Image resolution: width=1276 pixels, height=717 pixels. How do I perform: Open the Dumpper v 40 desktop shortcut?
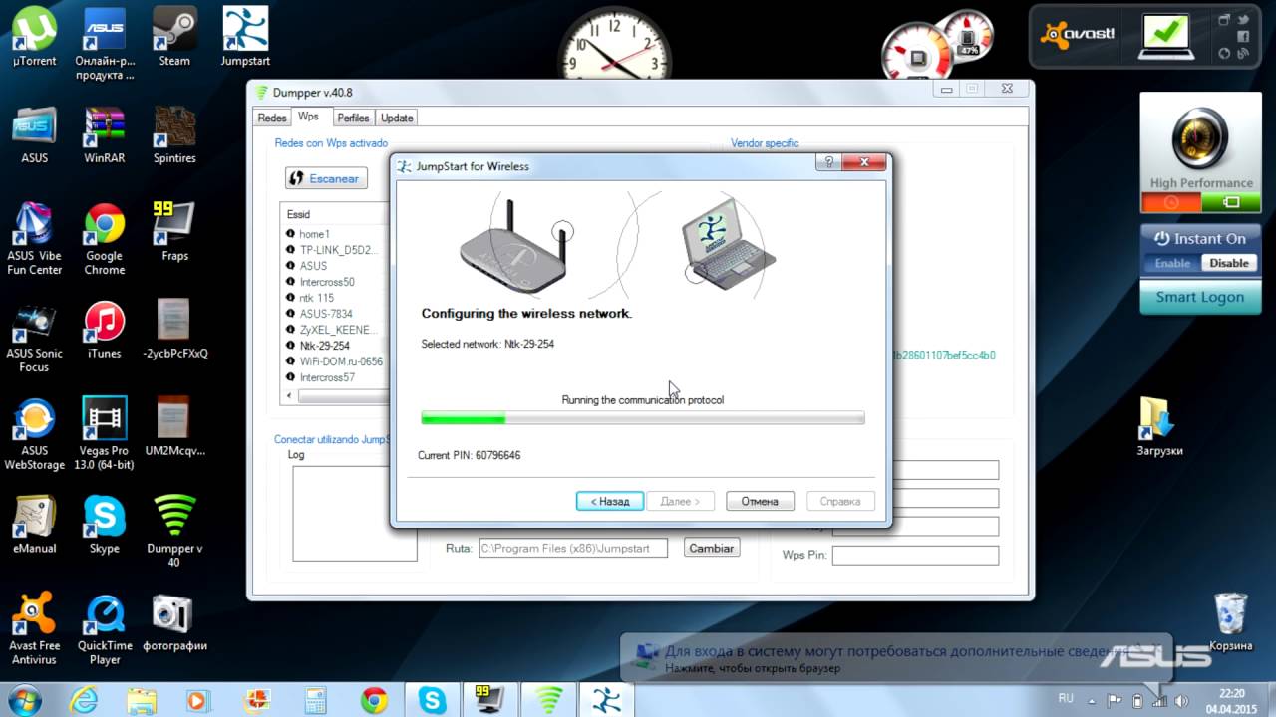[x=174, y=532]
